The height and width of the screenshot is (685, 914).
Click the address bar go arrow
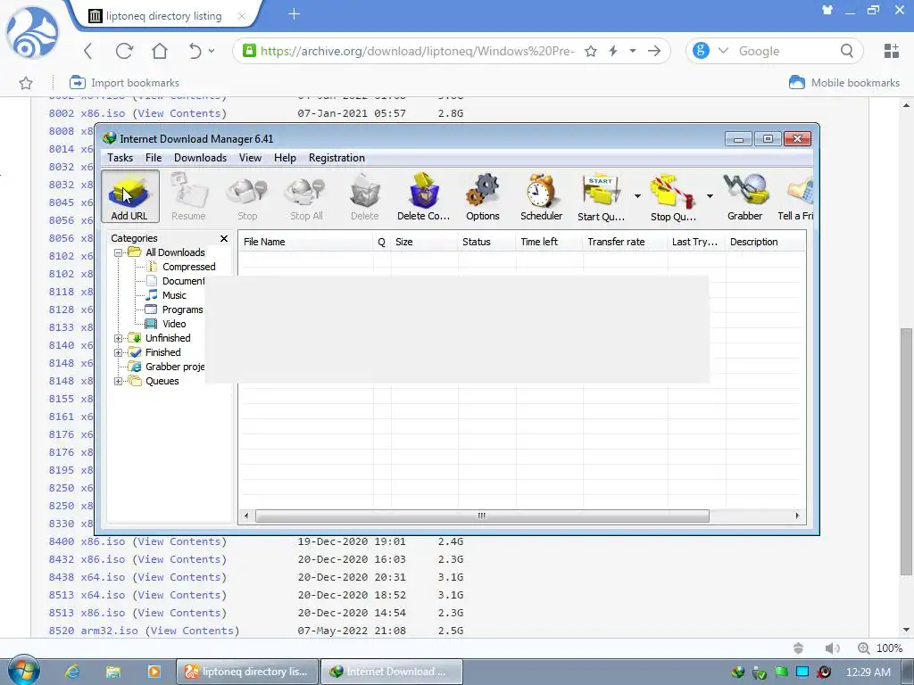(x=654, y=51)
